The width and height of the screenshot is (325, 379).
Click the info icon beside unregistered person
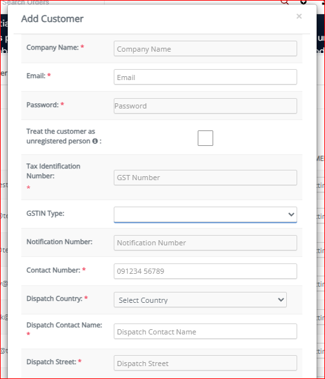95,141
